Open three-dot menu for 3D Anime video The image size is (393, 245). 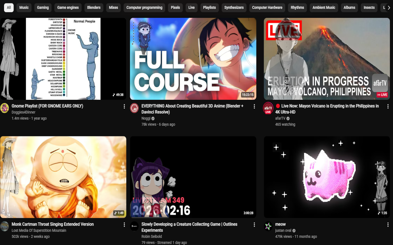point(254,106)
